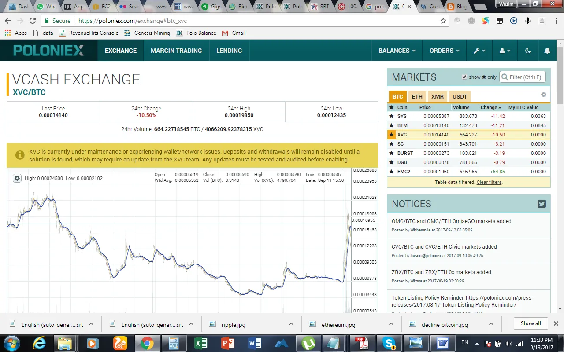Toggle star for SC coin

[391, 144]
